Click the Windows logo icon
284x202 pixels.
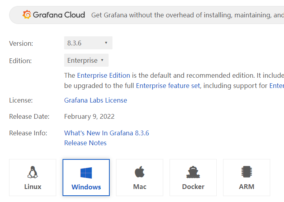86,172
